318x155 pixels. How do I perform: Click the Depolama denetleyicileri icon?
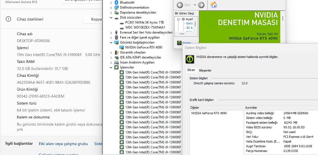coord(116,12)
